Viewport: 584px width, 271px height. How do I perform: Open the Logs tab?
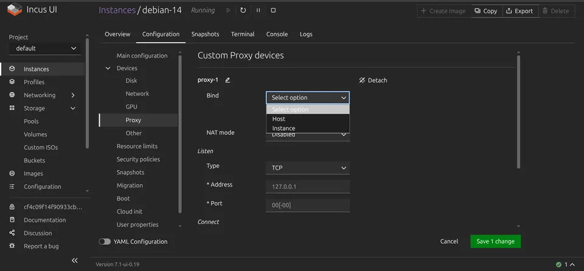pyautogui.click(x=306, y=34)
